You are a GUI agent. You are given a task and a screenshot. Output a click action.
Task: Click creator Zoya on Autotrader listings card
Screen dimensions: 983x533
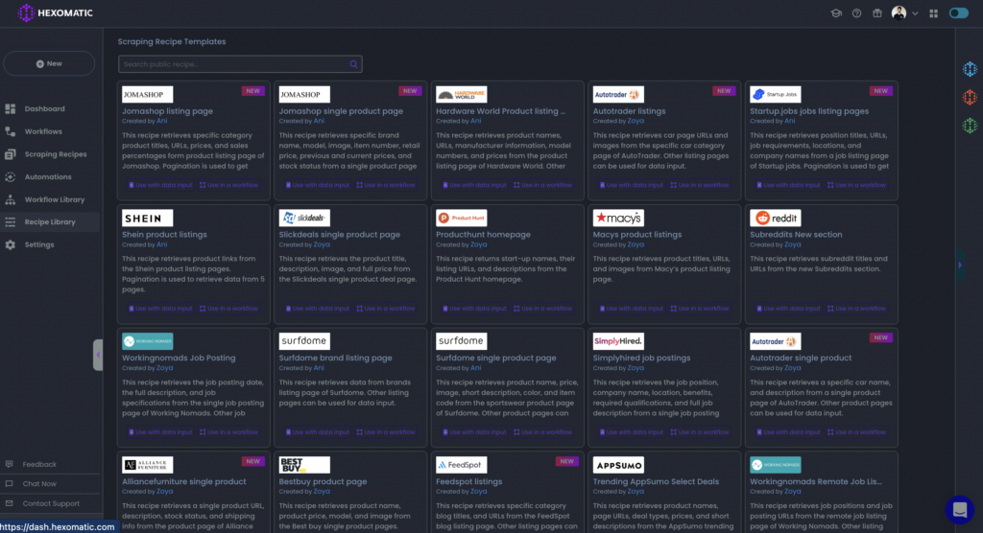coord(635,121)
